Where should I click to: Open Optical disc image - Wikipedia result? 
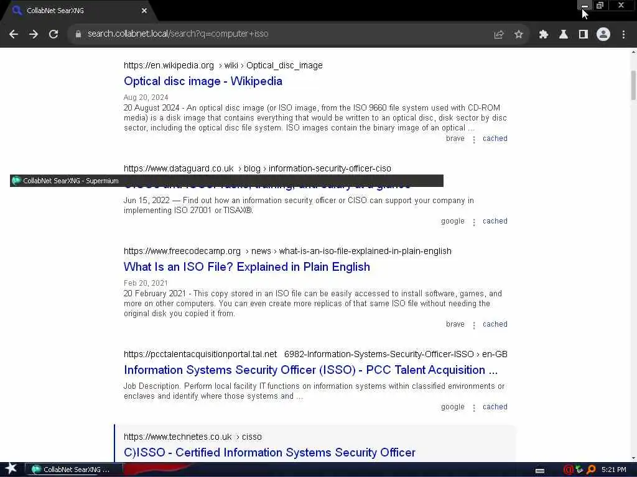[x=203, y=81]
